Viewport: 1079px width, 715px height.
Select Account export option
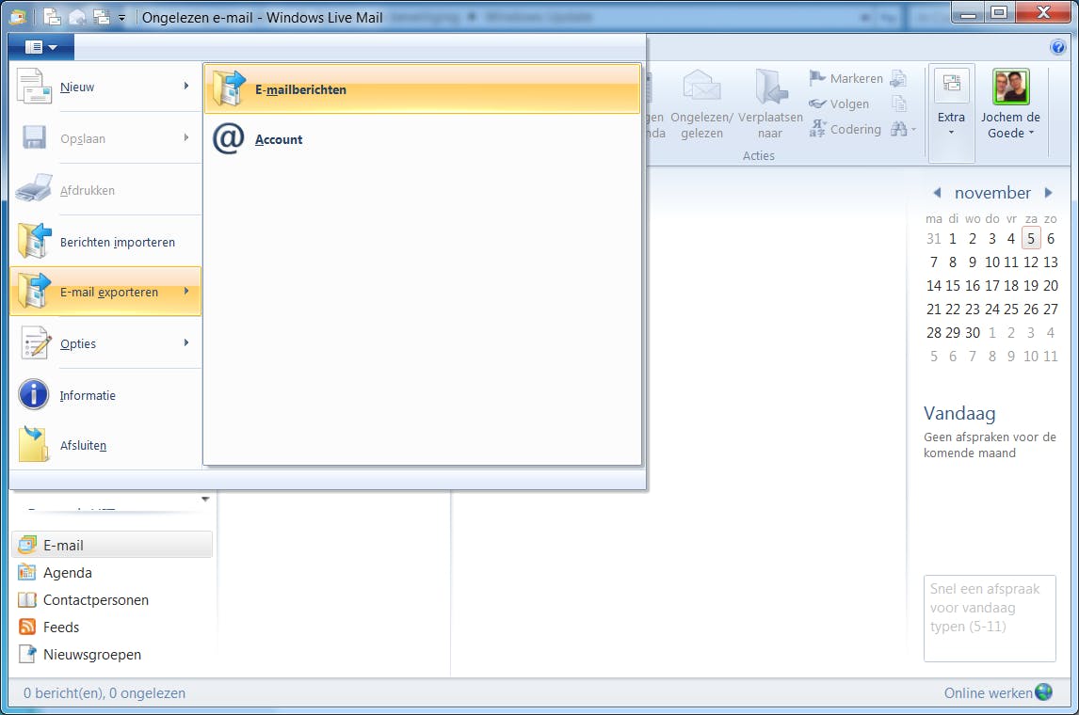(422, 139)
